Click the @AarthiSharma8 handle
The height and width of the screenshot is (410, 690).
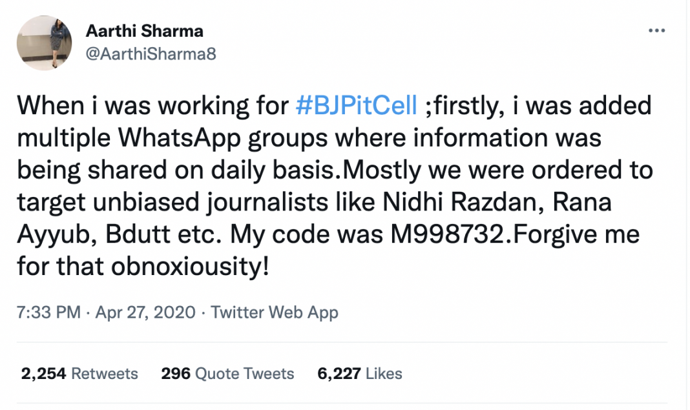click(151, 54)
